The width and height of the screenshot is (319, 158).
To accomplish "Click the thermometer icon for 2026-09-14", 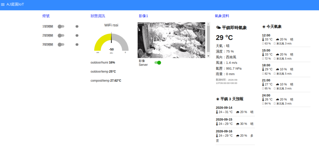I will point(217,112).
